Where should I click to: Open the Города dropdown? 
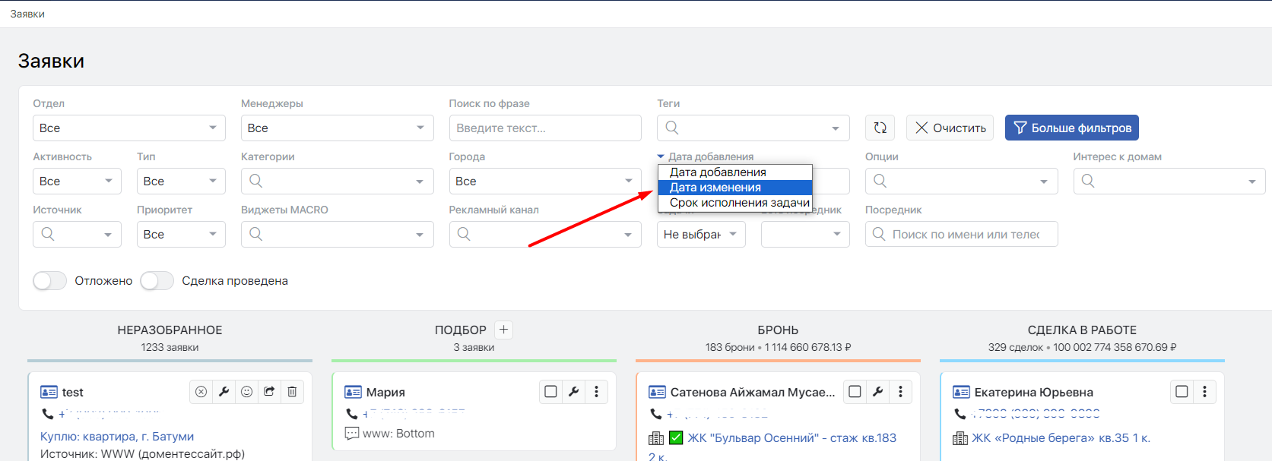pos(544,181)
